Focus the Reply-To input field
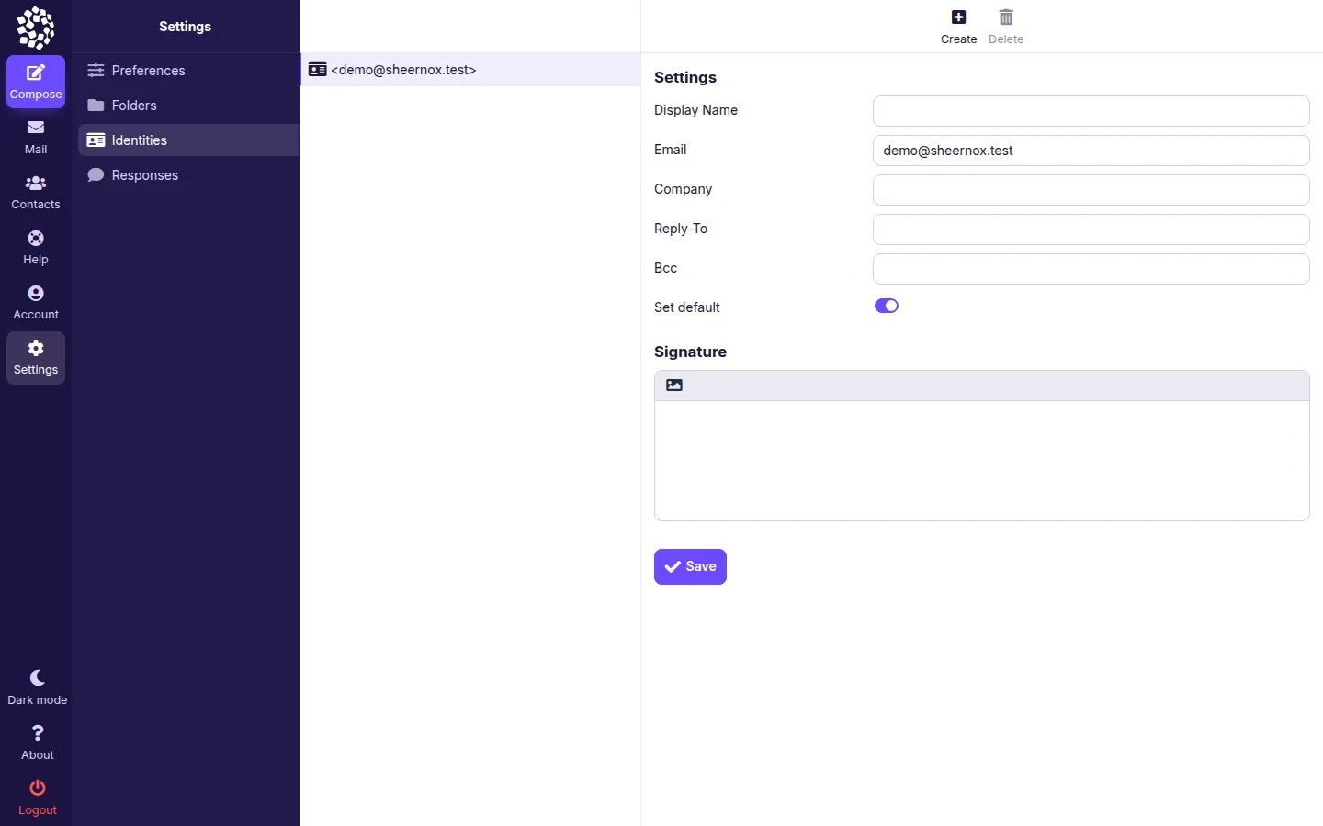 tap(1091, 229)
